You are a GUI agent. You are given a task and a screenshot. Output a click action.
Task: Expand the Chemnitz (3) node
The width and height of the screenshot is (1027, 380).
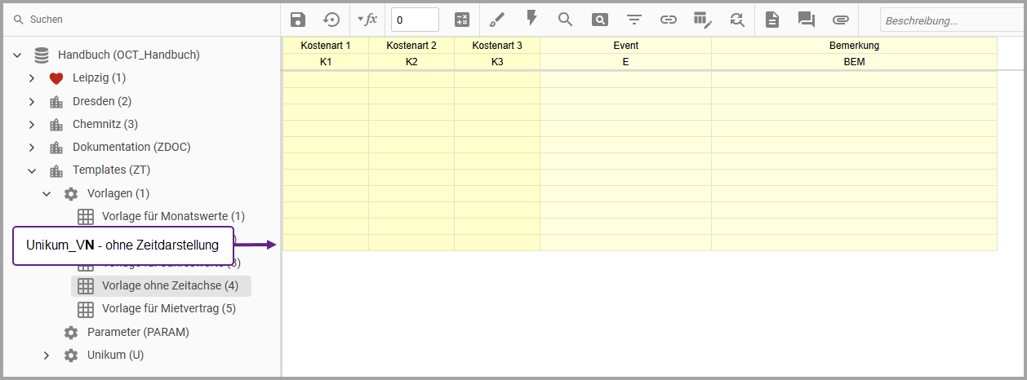(32, 125)
